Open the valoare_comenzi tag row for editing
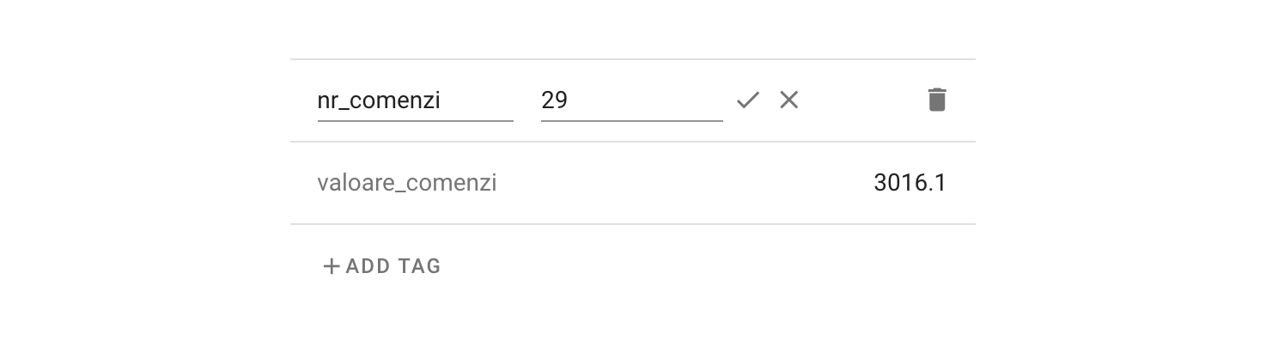 point(632,183)
